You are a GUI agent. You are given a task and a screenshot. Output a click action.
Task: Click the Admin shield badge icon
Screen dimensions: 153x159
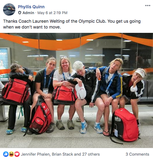tap(20, 13)
